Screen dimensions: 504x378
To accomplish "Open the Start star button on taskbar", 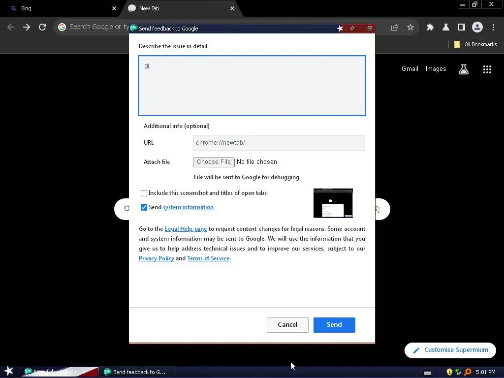I will (9, 371).
